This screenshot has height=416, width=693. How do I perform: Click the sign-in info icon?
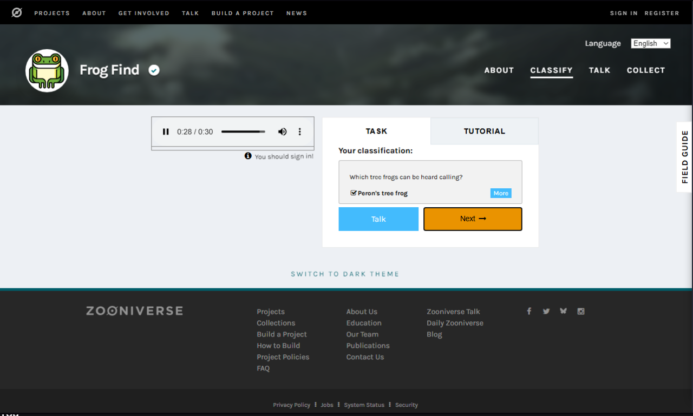[248, 156]
